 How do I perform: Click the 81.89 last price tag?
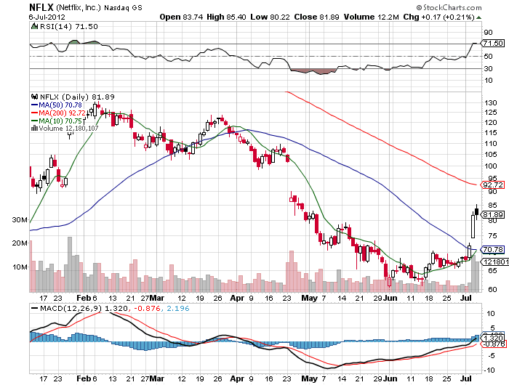point(493,215)
